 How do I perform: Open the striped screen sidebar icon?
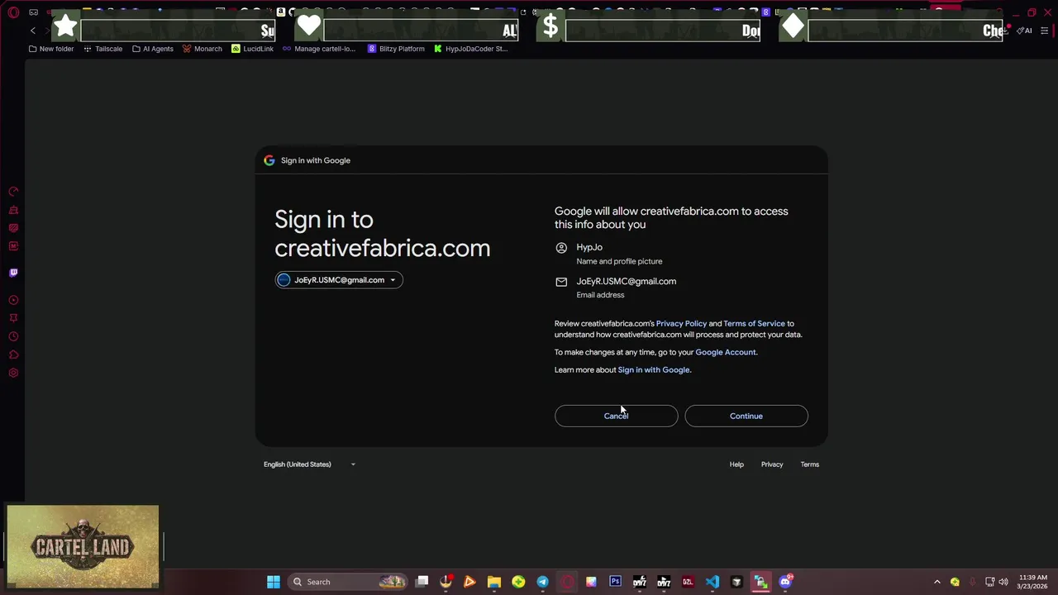pos(13,228)
